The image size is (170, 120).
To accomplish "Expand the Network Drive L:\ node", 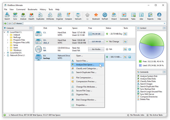I will pyautogui.click(x=5, y=55).
